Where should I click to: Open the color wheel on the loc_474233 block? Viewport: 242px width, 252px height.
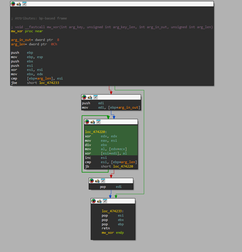[x=93, y=201]
